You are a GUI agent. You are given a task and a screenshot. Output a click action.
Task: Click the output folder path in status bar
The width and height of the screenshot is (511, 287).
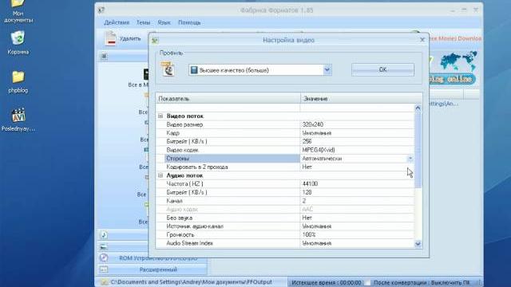click(x=192, y=282)
